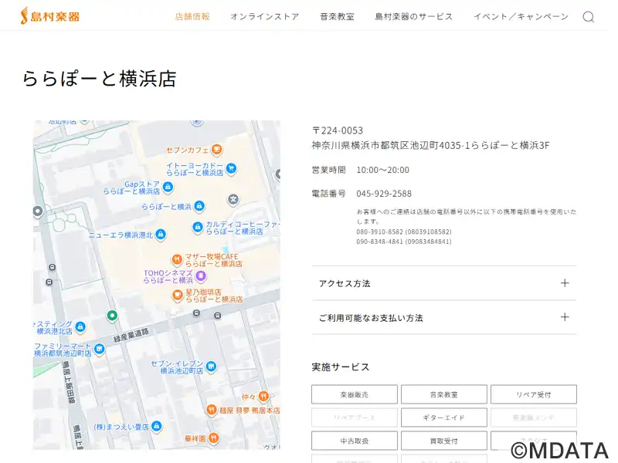Image resolution: width=618 pixels, height=463 pixels.
Task: Click the KALDI Coffee Farm map marker
Action: 197,228
